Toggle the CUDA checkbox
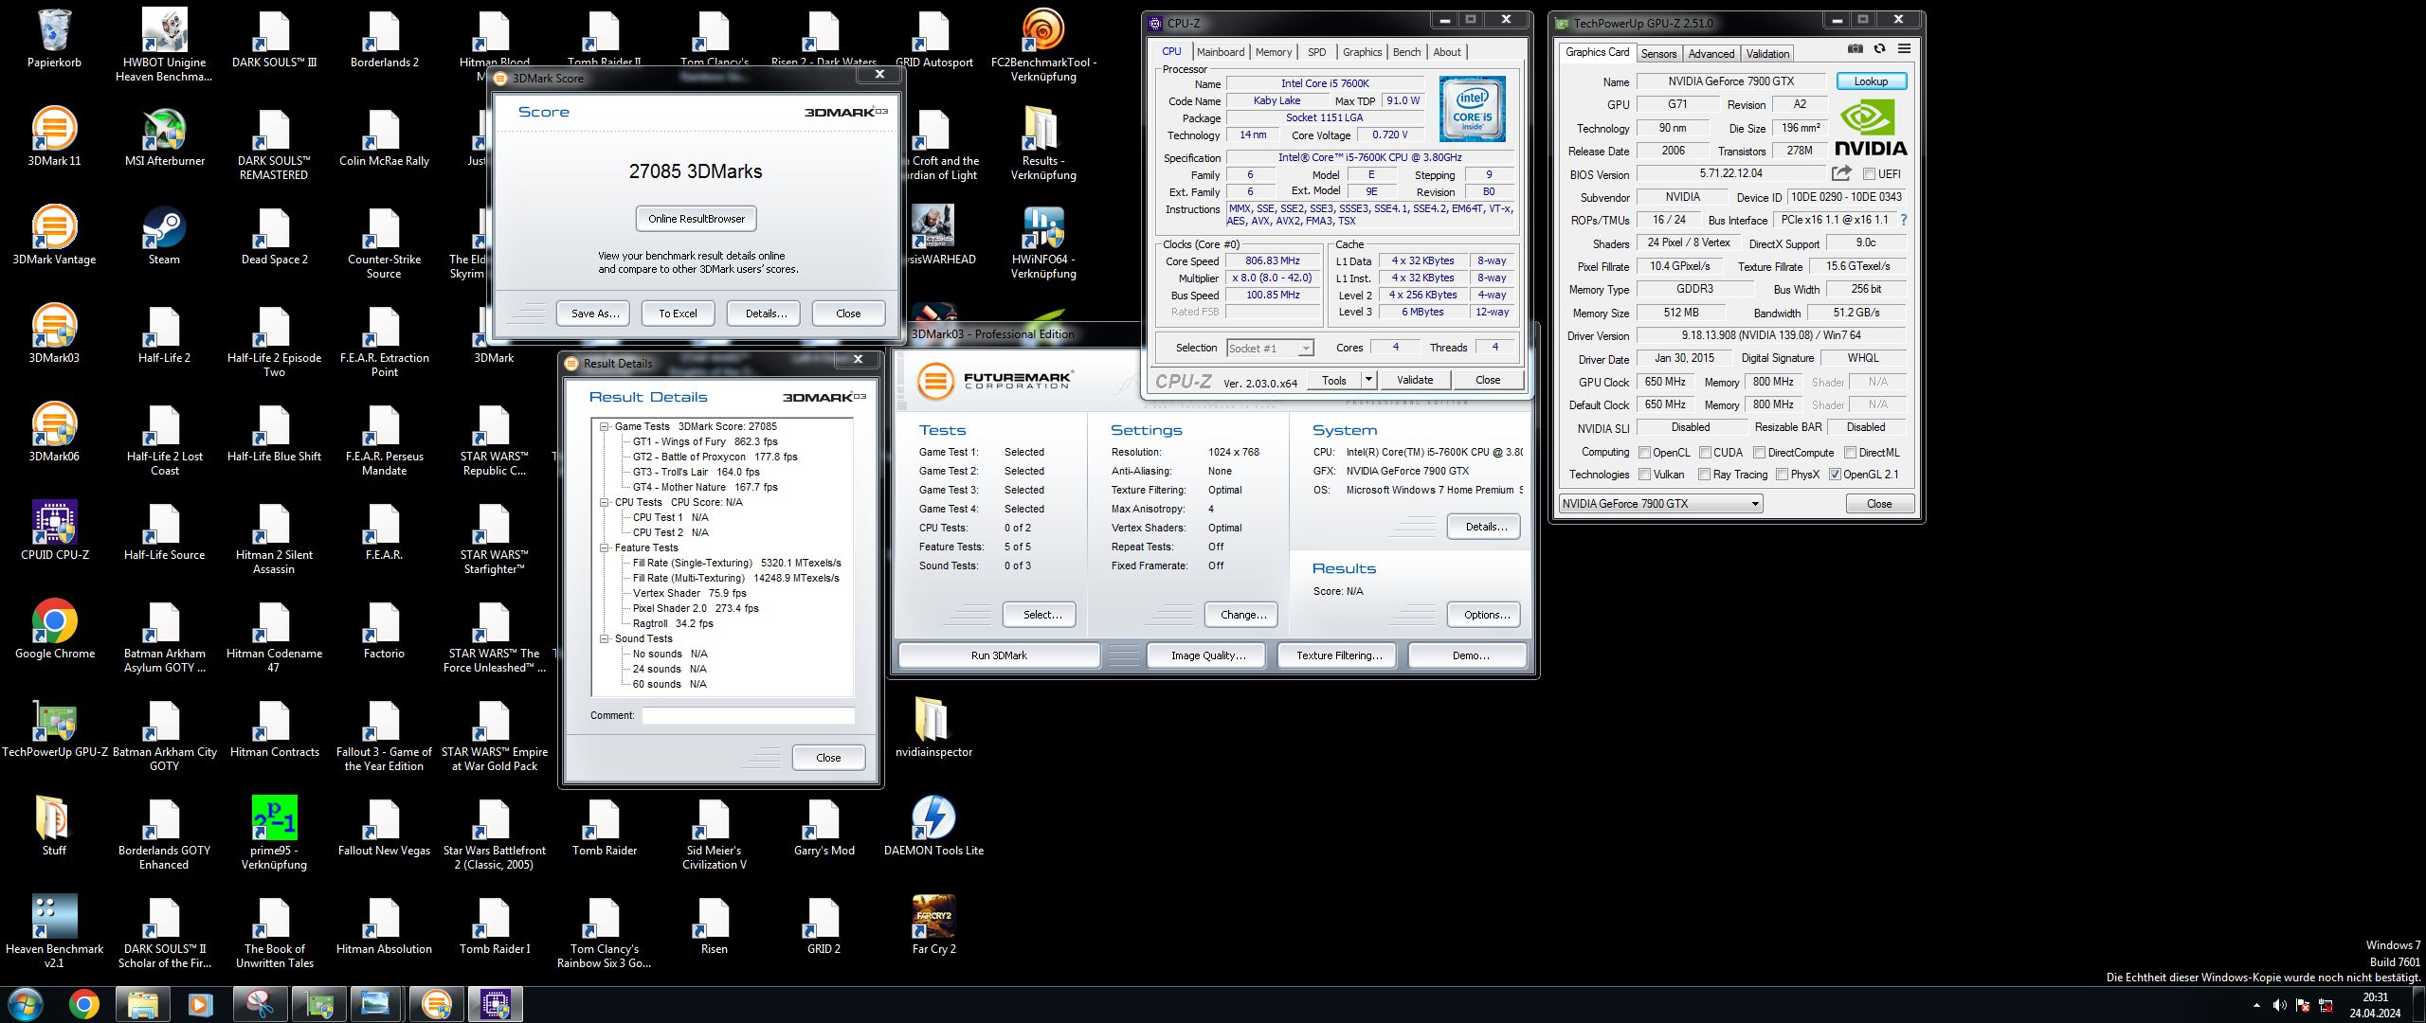The image size is (2426, 1023). [1705, 453]
